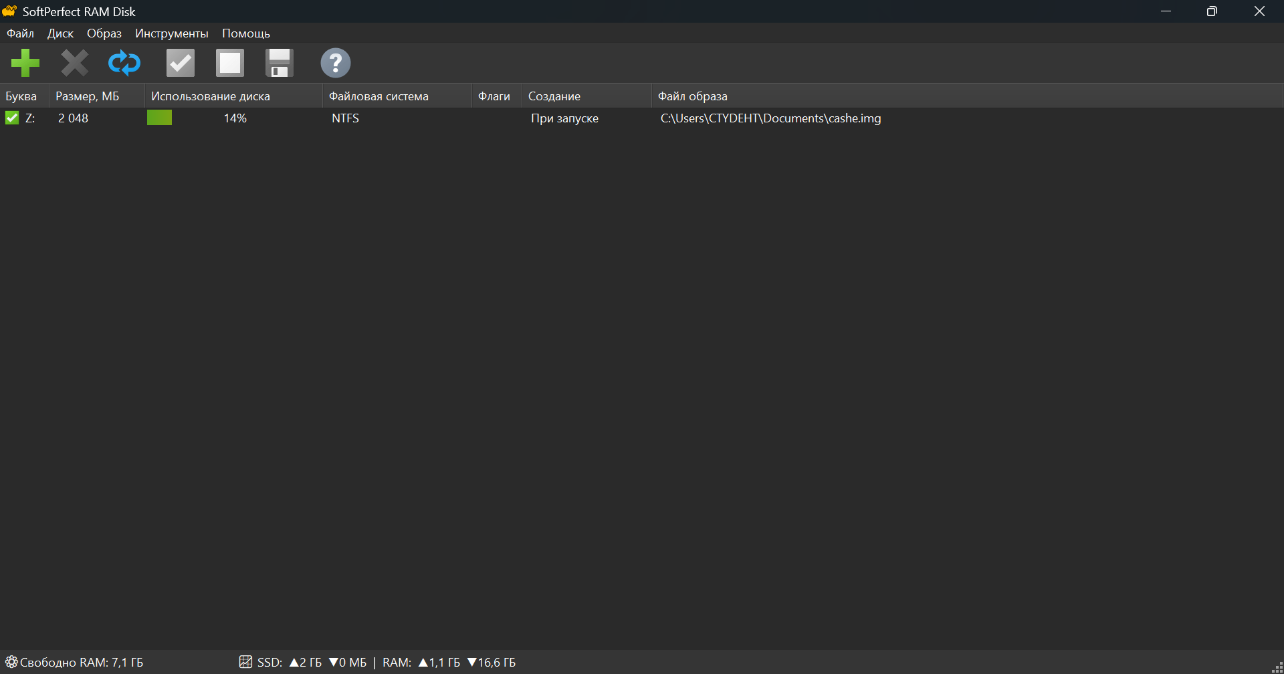The image size is (1284, 674).
Task: Click the gear icon near free RAM
Action: tap(11, 662)
